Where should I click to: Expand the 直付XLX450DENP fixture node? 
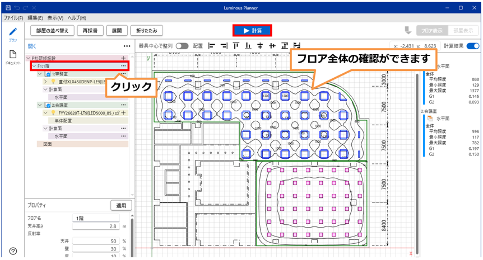click(x=45, y=82)
